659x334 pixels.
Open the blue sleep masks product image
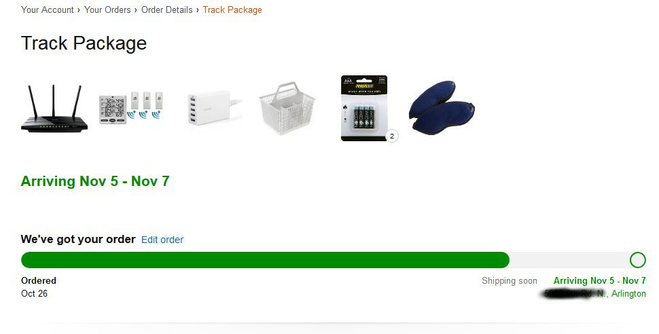click(x=442, y=109)
